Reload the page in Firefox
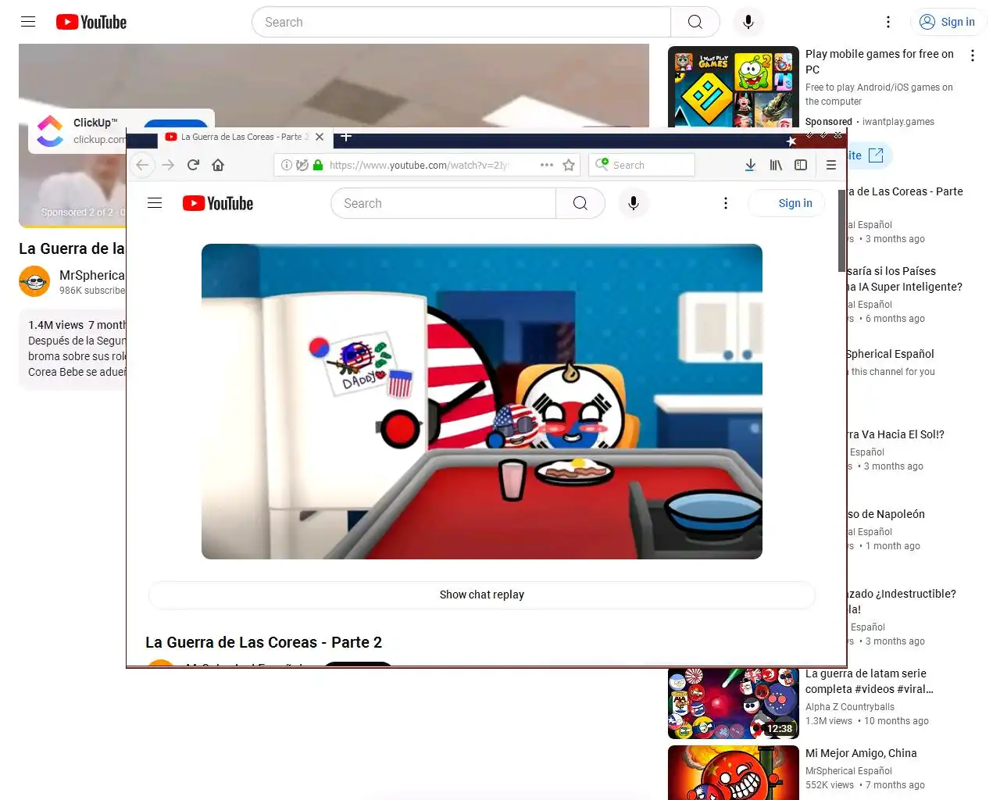The height and width of the screenshot is (800, 1000). tap(193, 165)
